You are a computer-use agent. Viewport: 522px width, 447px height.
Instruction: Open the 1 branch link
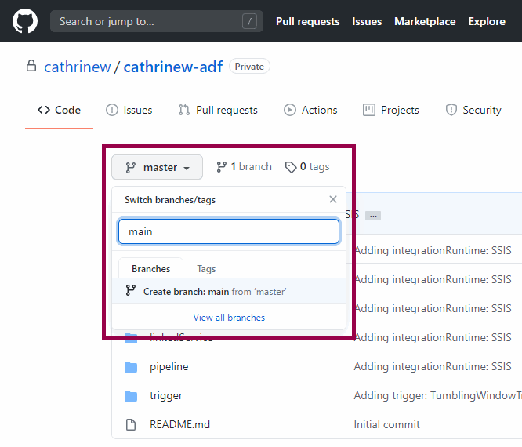244,166
